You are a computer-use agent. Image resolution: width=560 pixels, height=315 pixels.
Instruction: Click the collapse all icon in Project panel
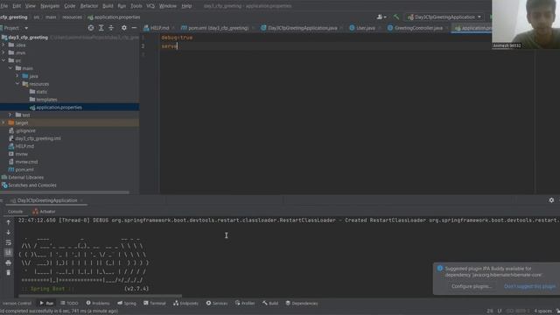111,28
